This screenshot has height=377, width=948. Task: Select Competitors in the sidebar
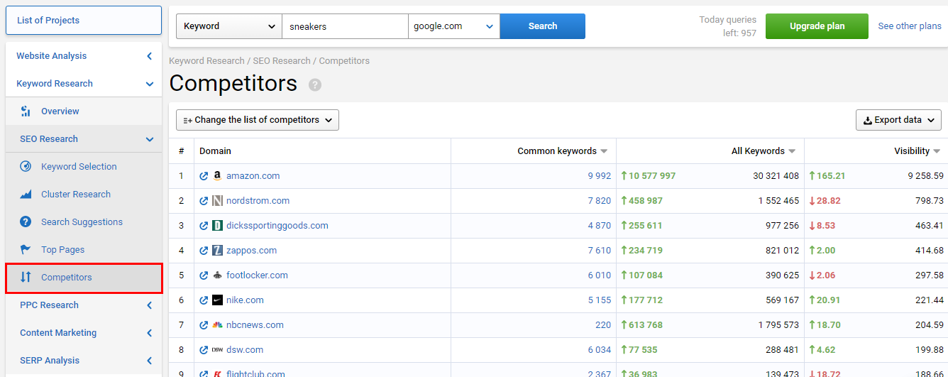point(84,278)
